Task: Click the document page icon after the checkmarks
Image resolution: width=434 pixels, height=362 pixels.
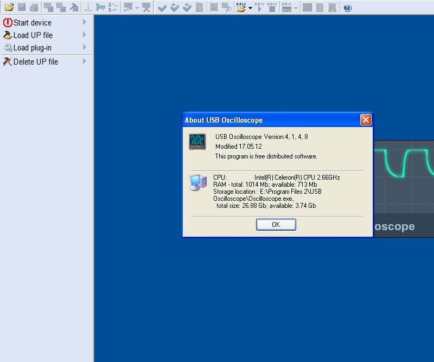Action: (199, 7)
